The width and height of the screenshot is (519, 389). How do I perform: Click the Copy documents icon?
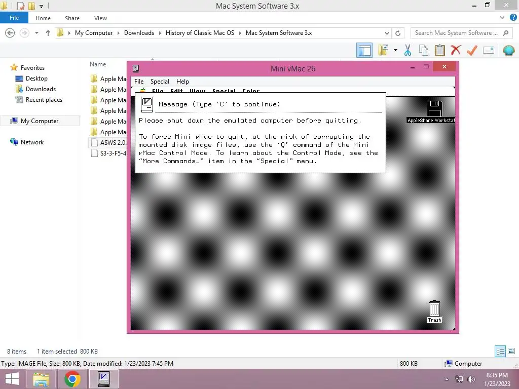423,50
